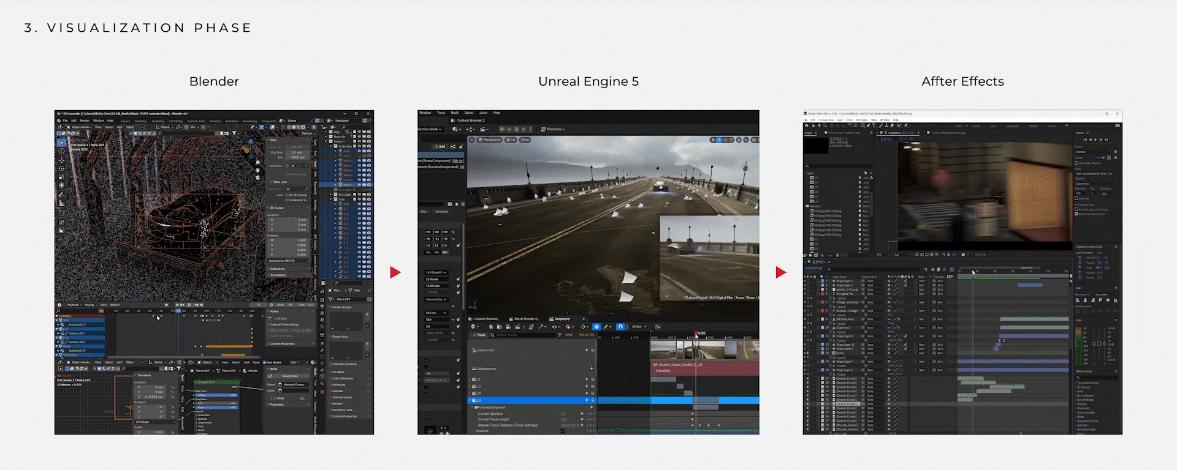
Task: Select the Move tool in Blender toolbar
Action: [x=61, y=160]
